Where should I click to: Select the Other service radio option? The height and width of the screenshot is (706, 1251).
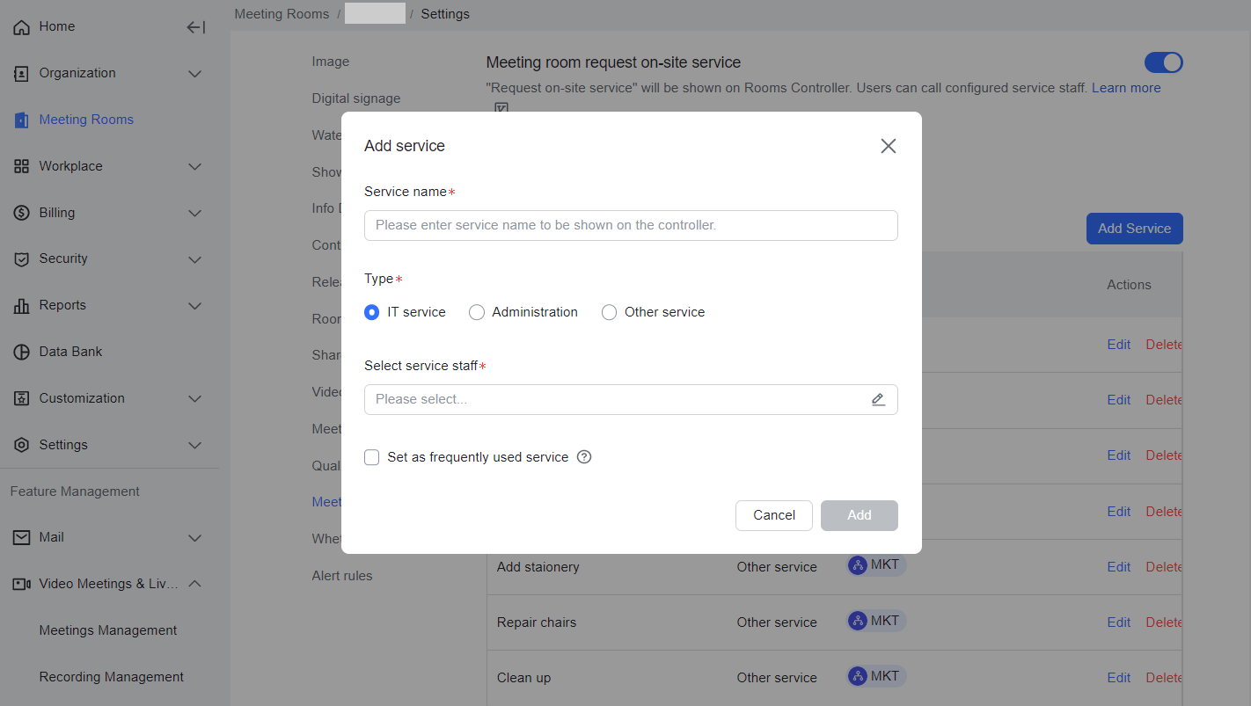609,312
